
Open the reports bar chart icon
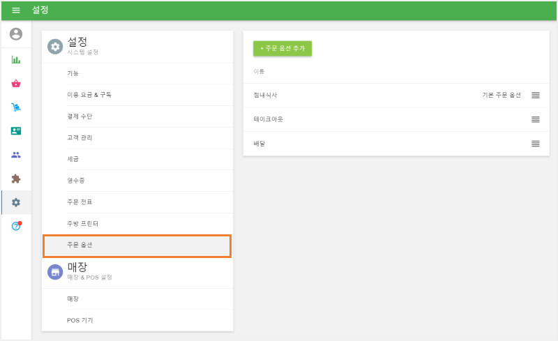(16, 60)
